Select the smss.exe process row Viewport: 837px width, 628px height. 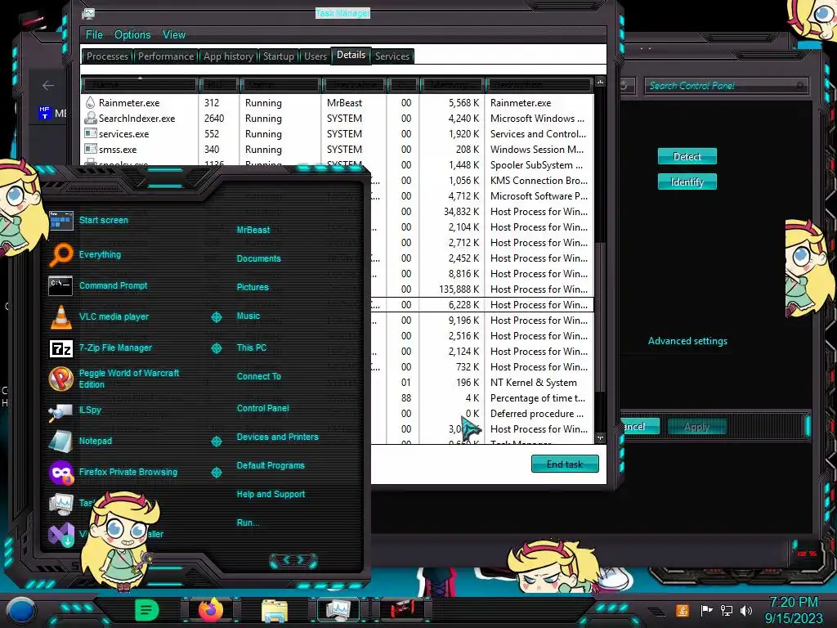338,150
